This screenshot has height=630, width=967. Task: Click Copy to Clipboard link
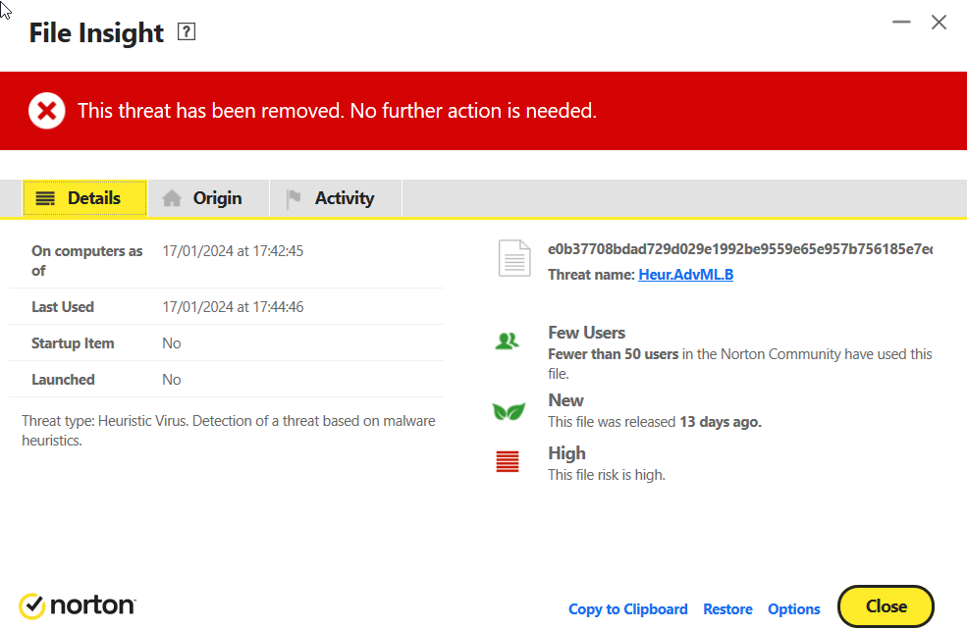(627, 609)
